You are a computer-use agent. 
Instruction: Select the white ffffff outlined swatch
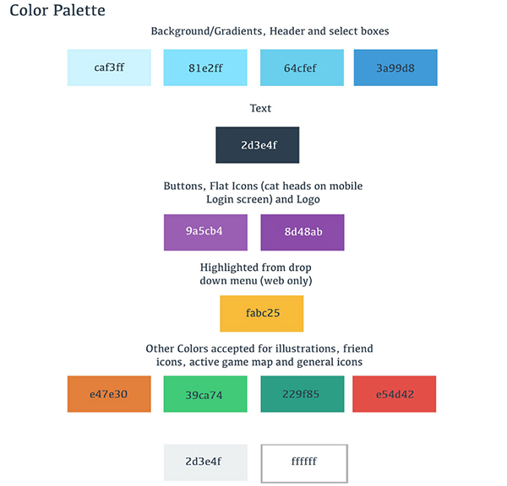coord(304,463)
